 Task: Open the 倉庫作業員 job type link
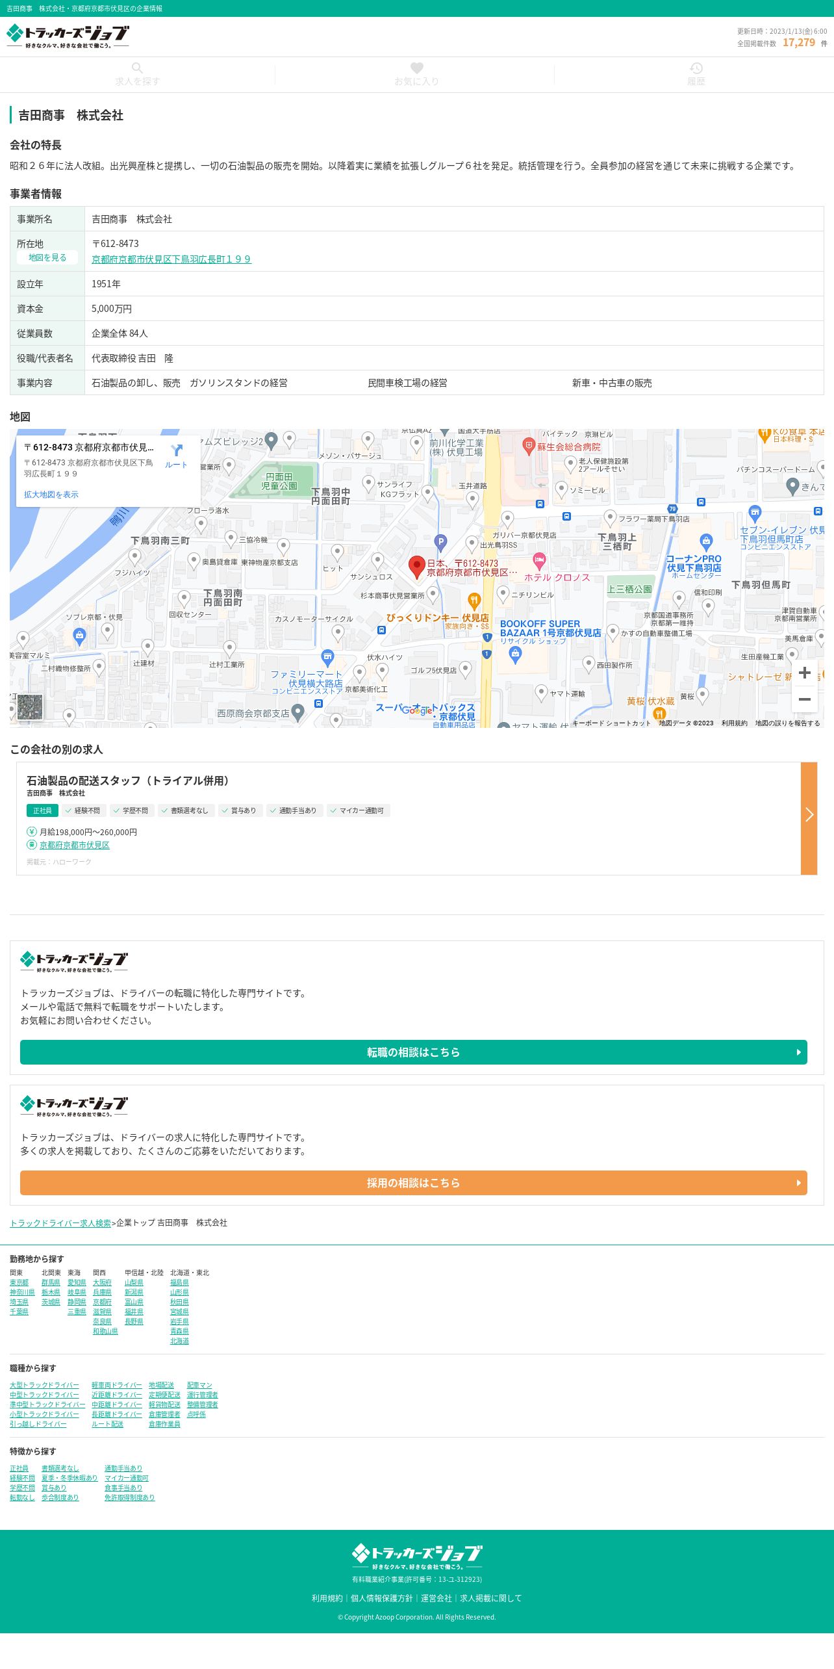click(x=164, y=1425)
